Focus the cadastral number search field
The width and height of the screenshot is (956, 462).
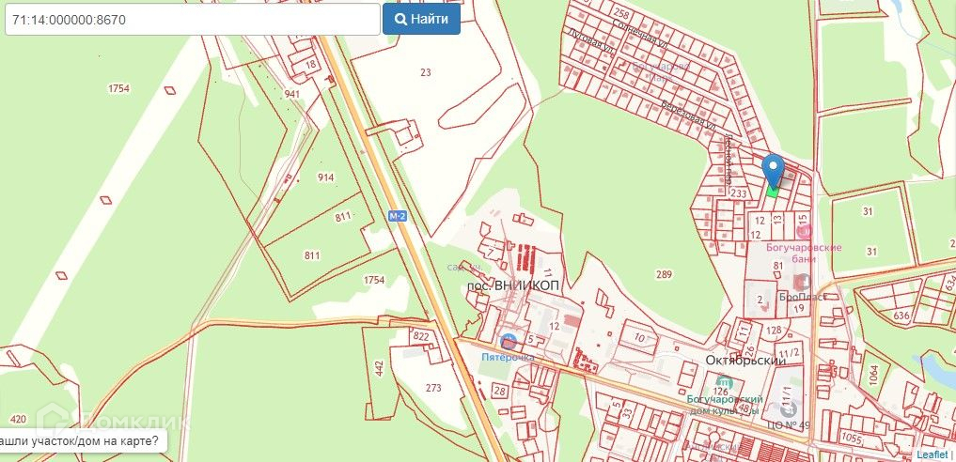(193, 20)
